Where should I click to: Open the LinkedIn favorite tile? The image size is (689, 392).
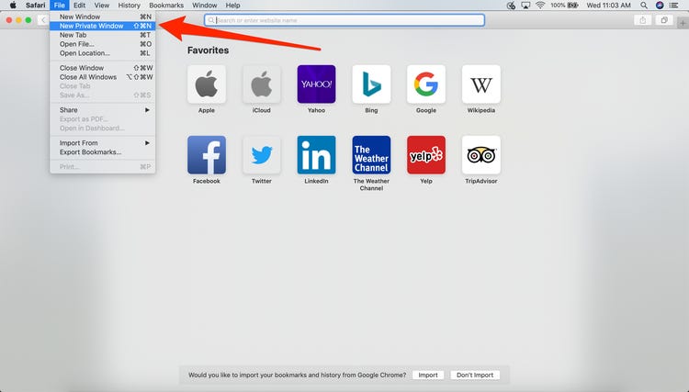tap(316, 155)
